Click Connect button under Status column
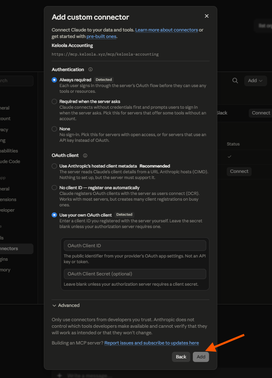This screenshot has height=378, width=272. tap(239, 171)
